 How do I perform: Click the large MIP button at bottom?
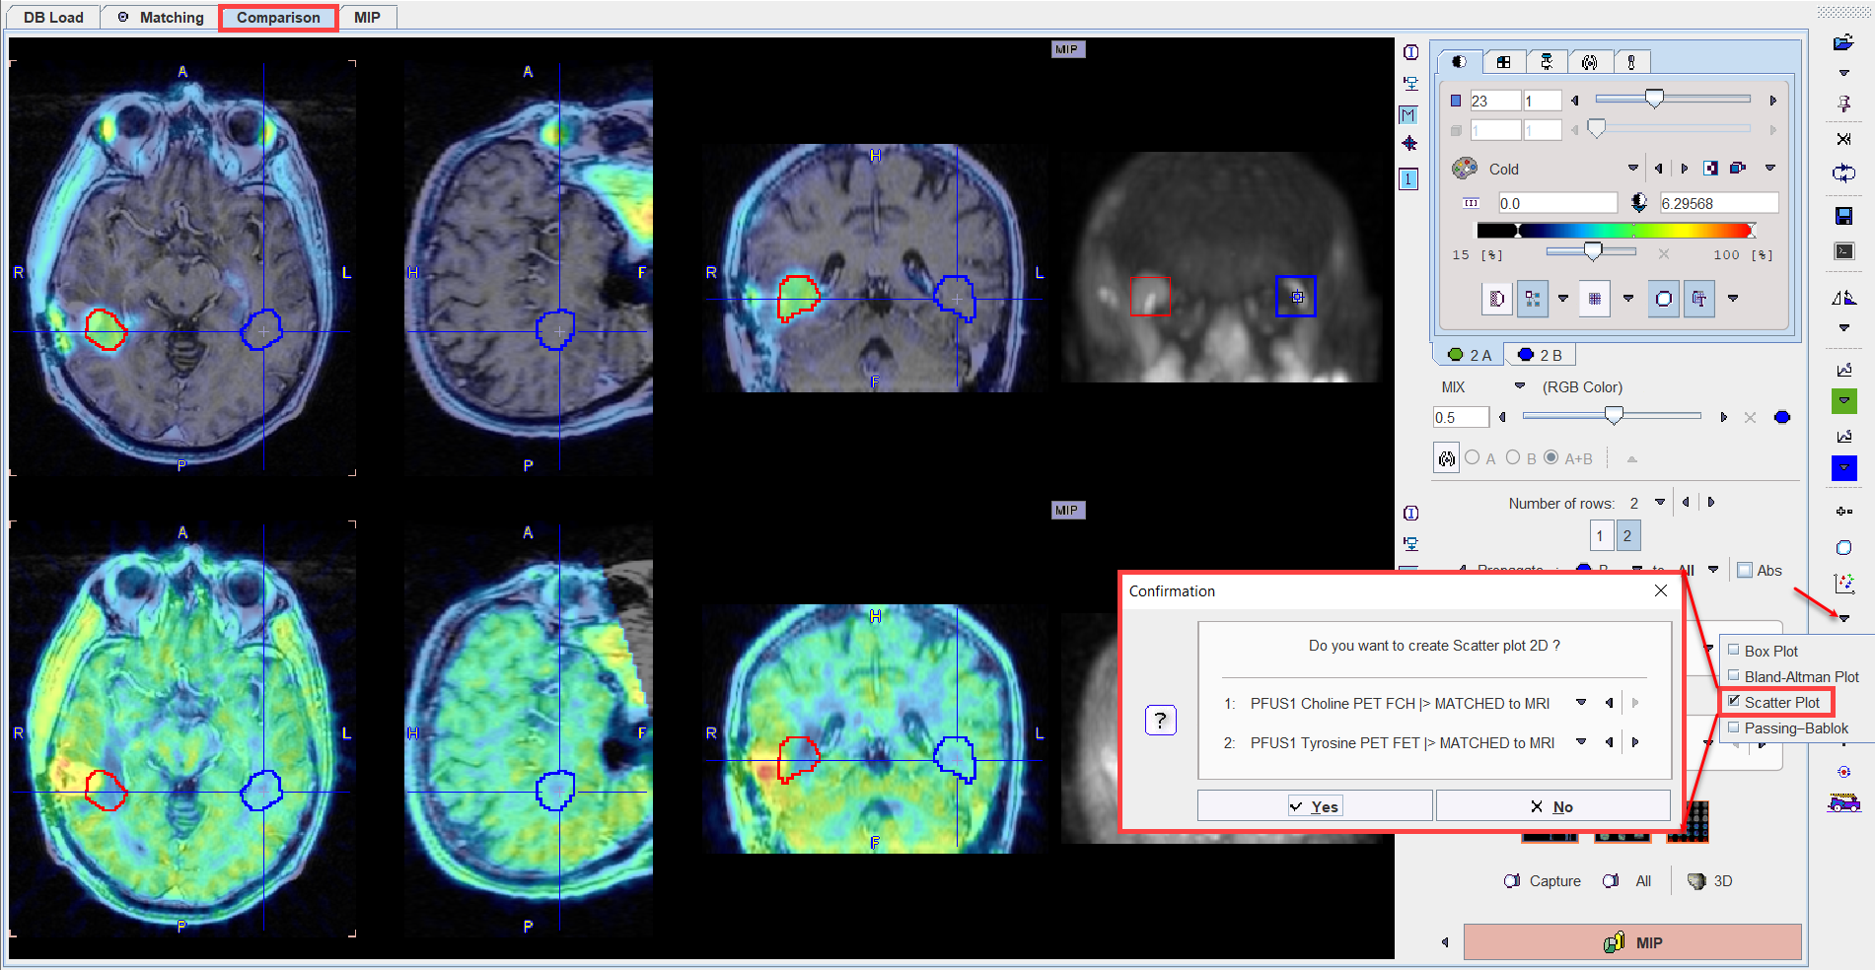[1632, 942]
